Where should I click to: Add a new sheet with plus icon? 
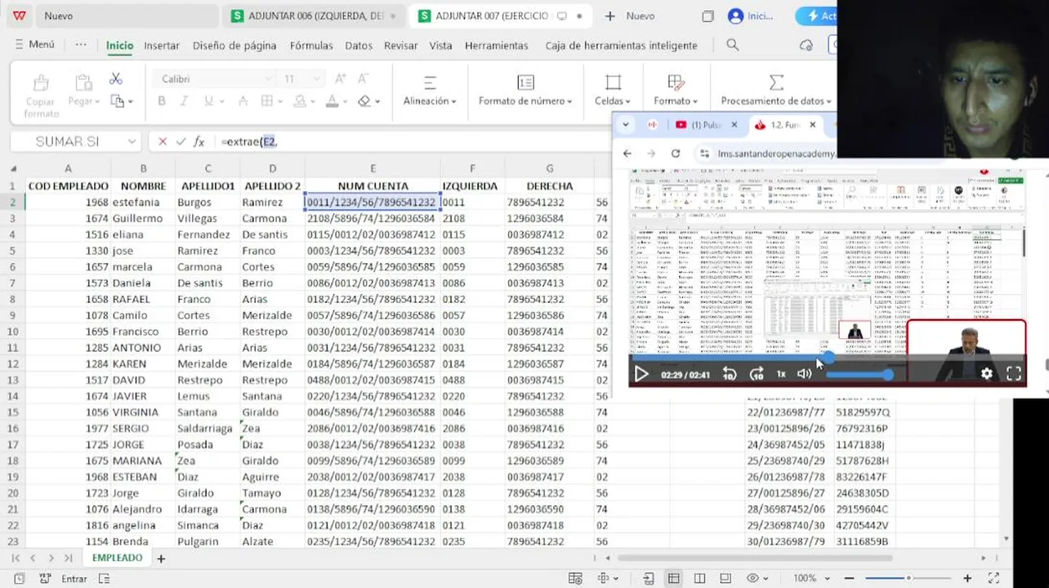[161, 559]
